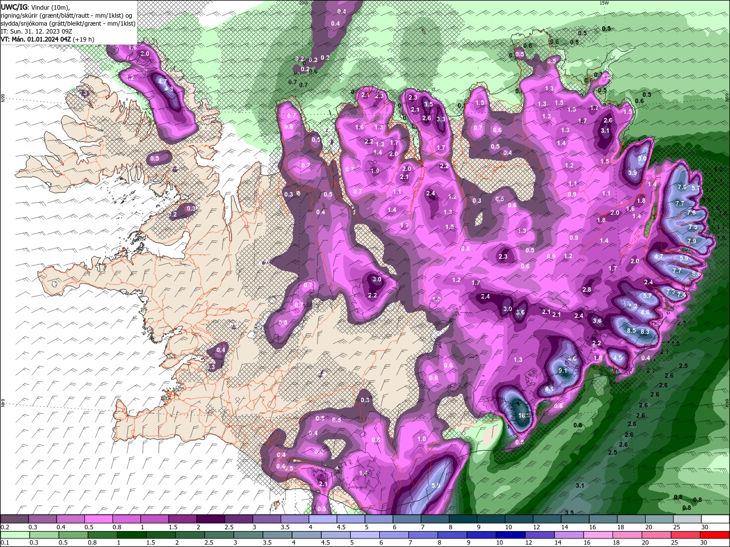Pick the snow-scale swatch labeled 0.5
Screen dimensions: 730x547
(x=99, y=519)
